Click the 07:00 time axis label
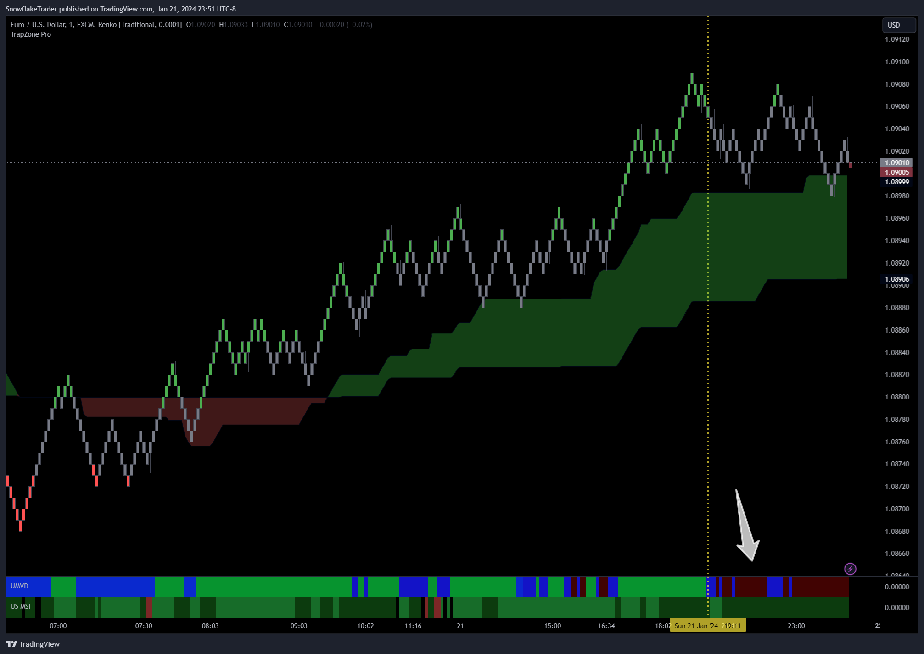The image size is (924, 654). pyautogui.click(x=58, y=626)
